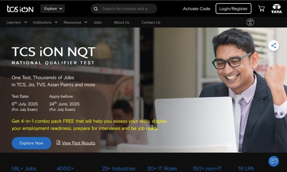Image resolution: width=287 pixels, height=172 pixels.
Task: Expand the Explore dropdown
Action: (52, 9)
